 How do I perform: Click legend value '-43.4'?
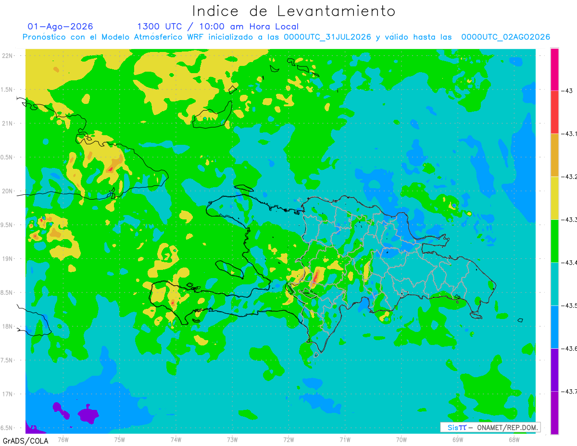(570, 262)
